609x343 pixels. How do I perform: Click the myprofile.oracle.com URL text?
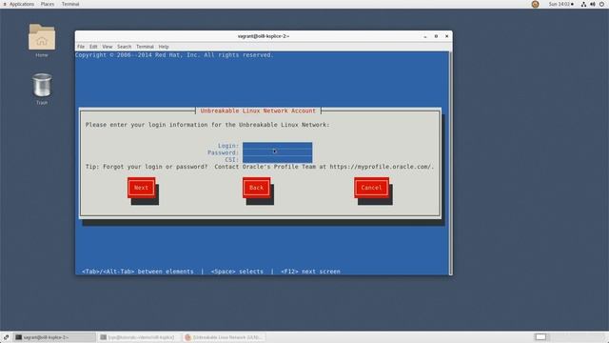point(382,167)
